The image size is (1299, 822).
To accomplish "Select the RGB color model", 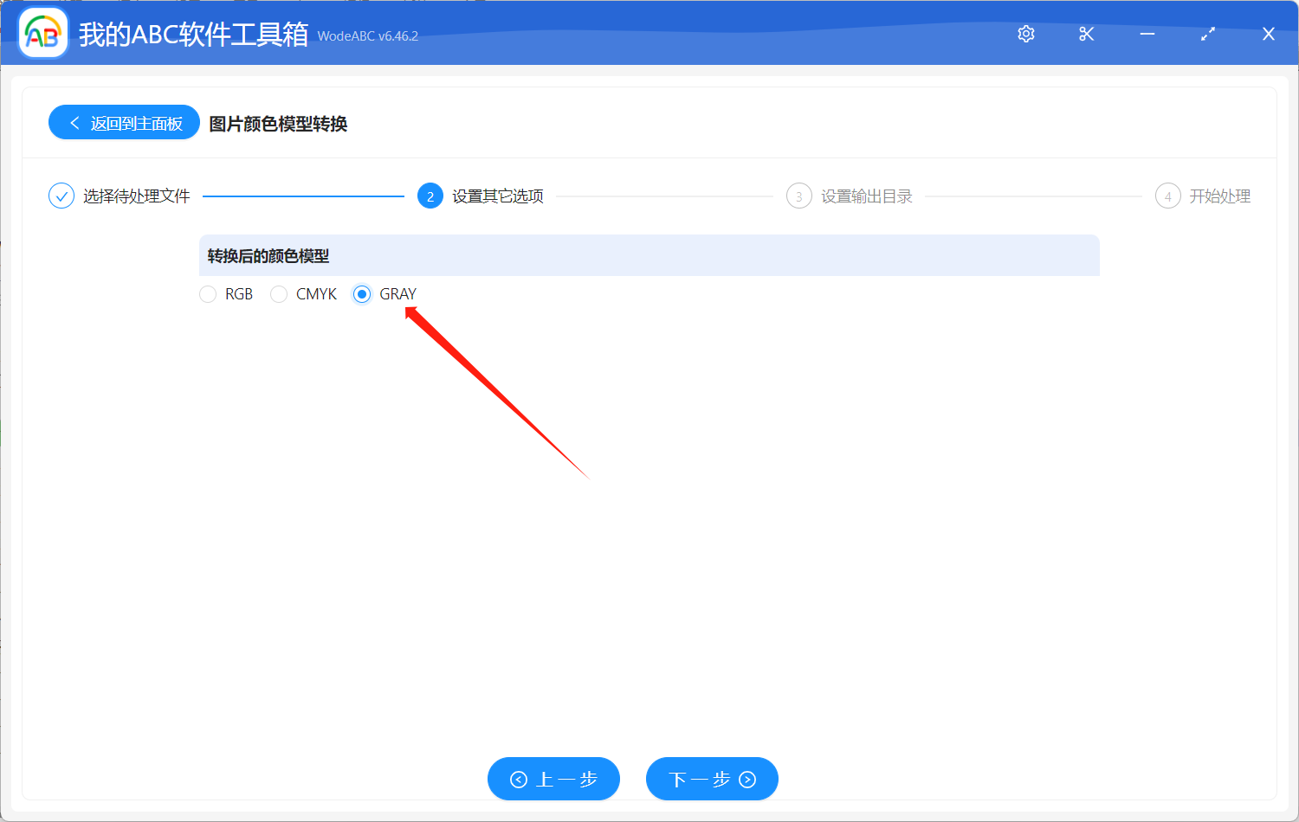I will tap(208, 294).
